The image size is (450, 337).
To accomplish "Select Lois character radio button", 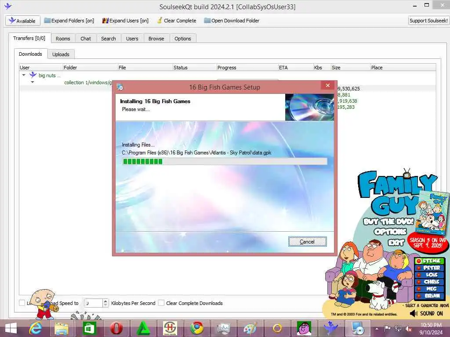I will click(x=418, y=275).
